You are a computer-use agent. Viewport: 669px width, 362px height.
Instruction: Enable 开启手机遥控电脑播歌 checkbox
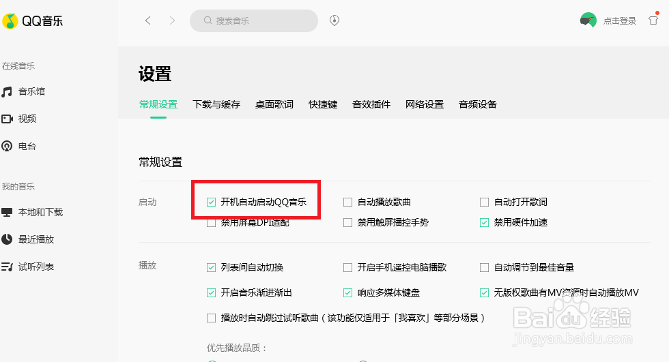pyautogui.click(x=348, y=267)
